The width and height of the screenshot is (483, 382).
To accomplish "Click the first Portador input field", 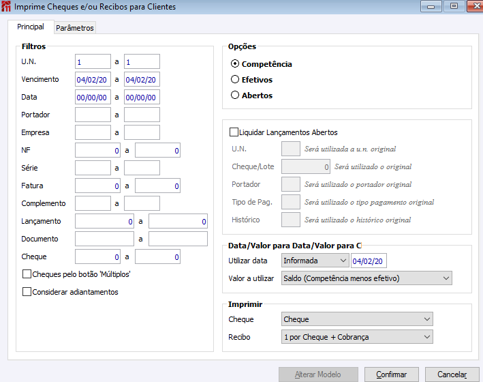I will point(93,115).
